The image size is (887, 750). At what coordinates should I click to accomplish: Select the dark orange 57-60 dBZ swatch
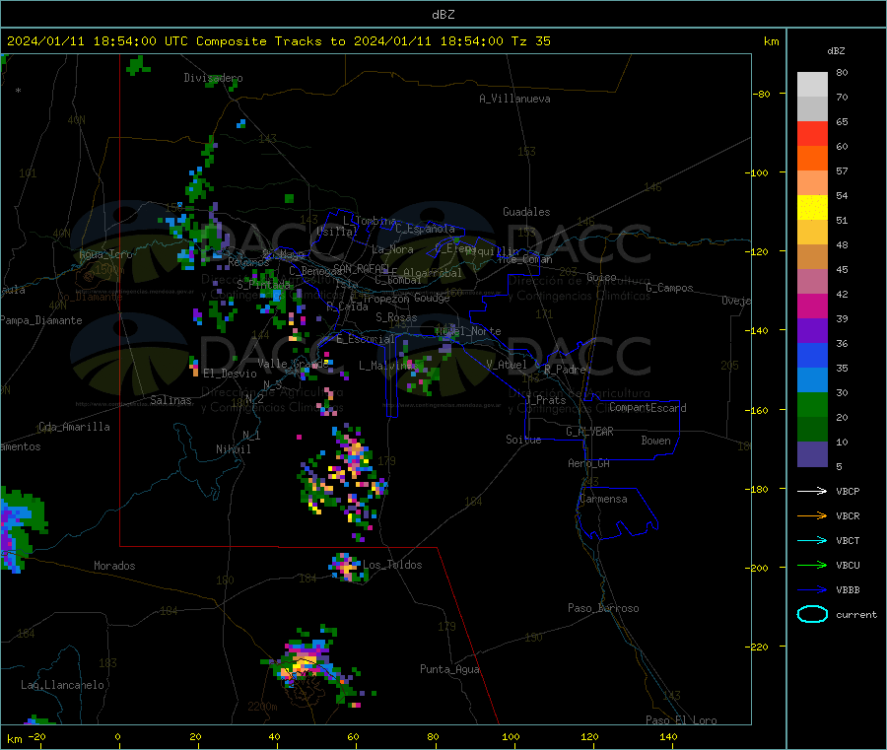coord(812,159)
